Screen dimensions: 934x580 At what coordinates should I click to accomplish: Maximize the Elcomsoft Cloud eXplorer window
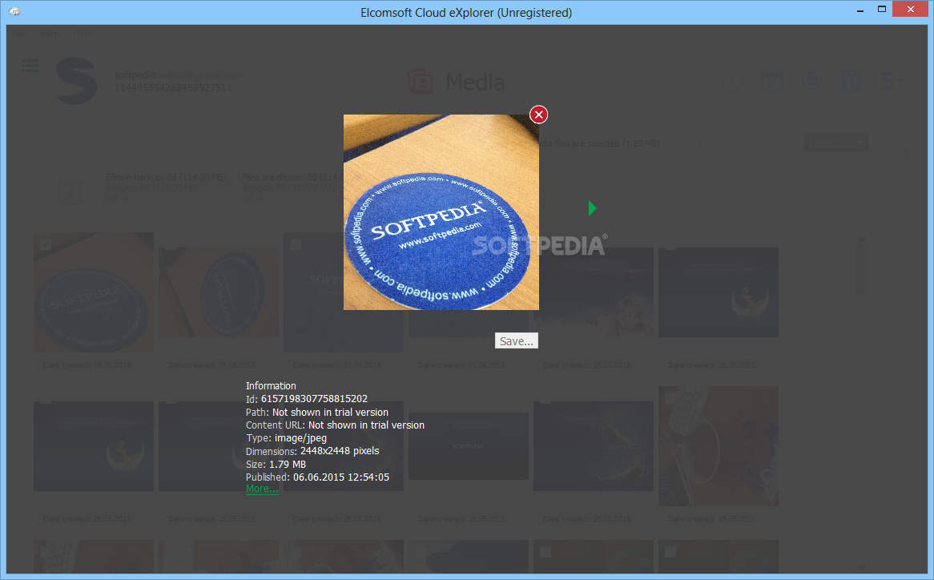882,9
